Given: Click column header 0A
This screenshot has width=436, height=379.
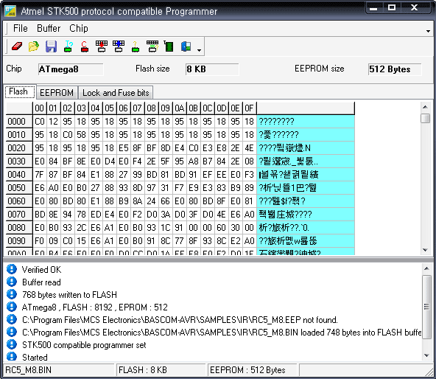Looking at the screenshot, I should click(180, 108).
